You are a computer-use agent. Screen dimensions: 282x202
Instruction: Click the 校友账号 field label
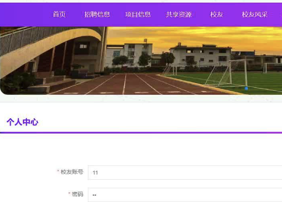72,172
